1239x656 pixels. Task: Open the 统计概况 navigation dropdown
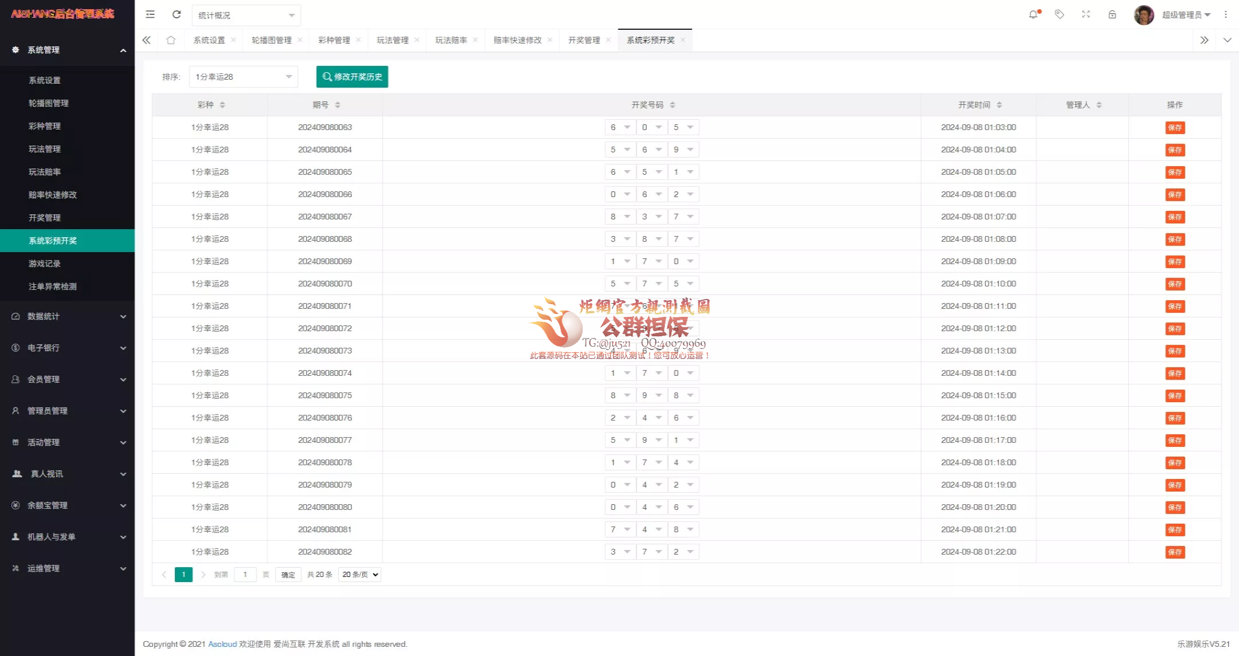tap(246, 15)
